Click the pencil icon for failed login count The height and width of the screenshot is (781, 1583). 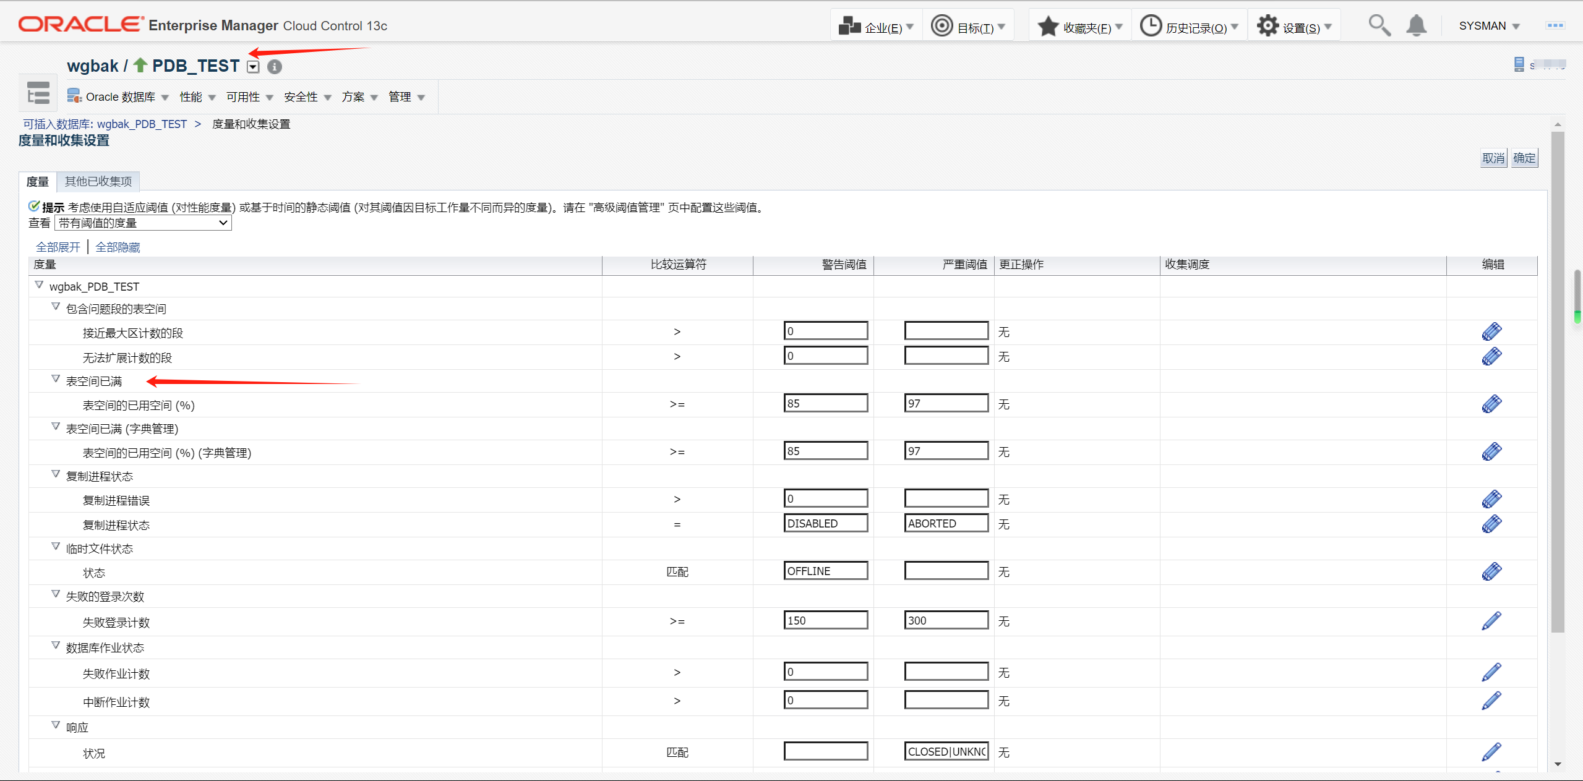(1491, 621)
